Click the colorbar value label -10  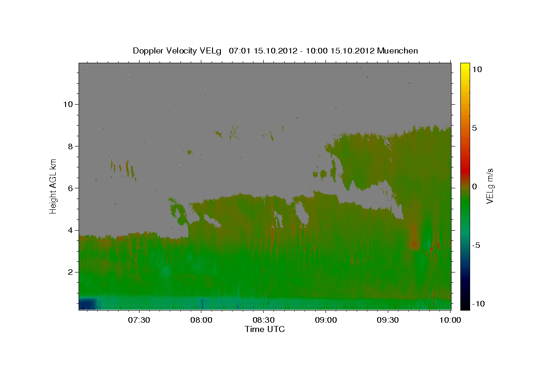pos(478,304)
